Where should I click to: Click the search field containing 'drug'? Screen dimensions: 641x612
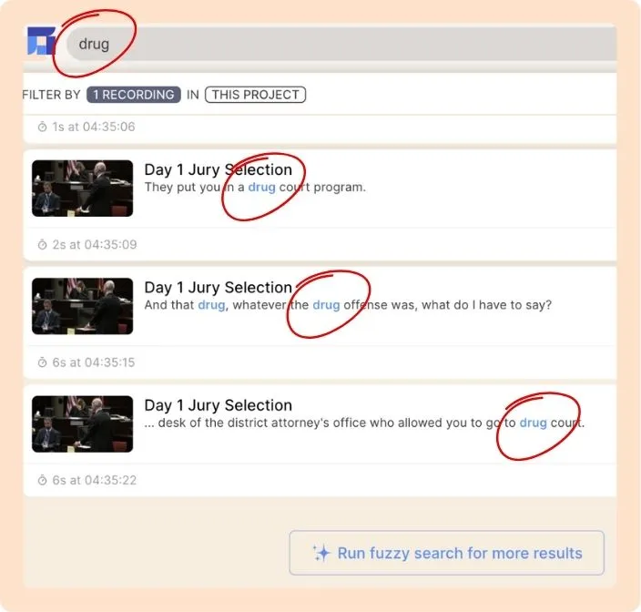point(341,44)
